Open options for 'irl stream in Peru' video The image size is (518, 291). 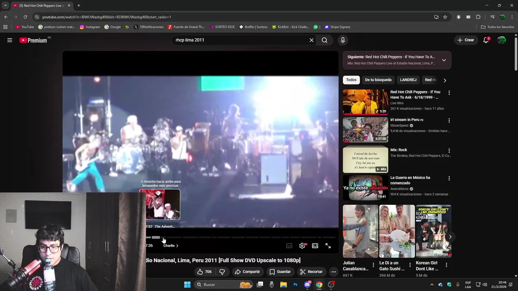(x=449, y=120)
